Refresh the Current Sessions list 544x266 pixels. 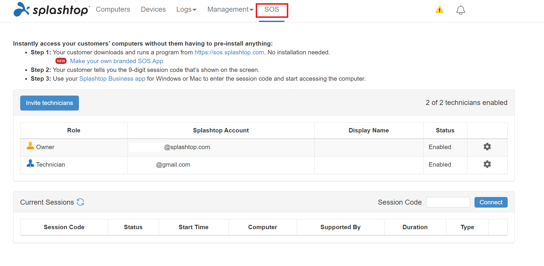[x=80, y=202]
